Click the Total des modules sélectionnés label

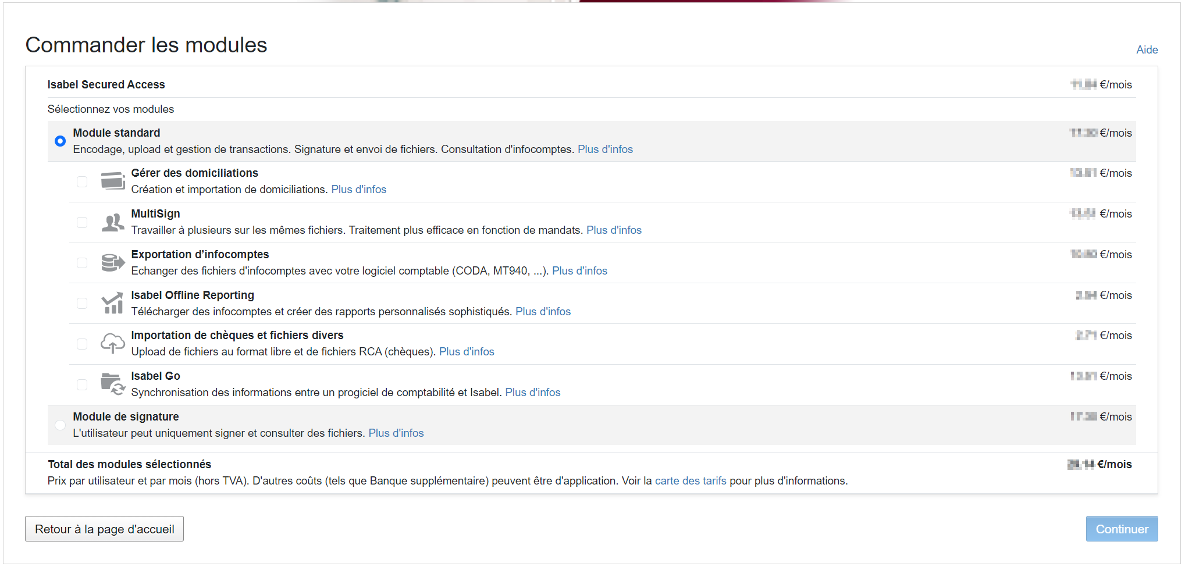point(129,464)
